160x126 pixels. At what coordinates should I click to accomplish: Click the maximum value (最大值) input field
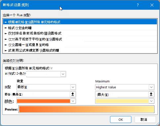pyautogui.click(x=122, y=95)
